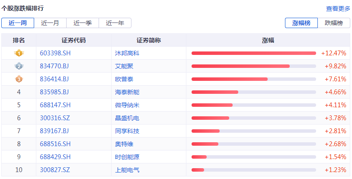Screen dimensions: 352x179
Task: Show the 近一年 ranking period
Action: click(115, 23)
